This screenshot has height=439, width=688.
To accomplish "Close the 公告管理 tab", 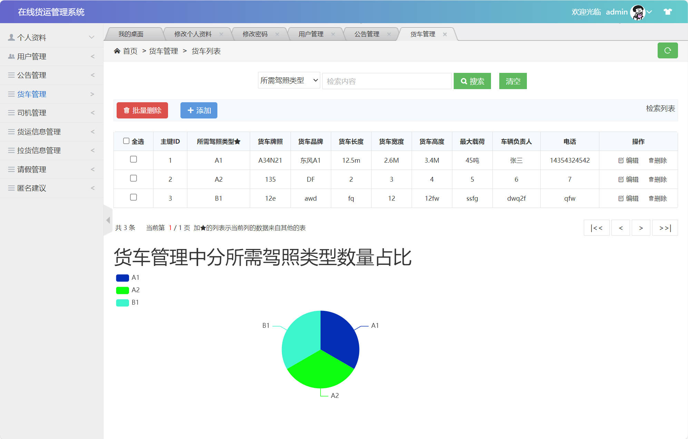I will 389,34.
